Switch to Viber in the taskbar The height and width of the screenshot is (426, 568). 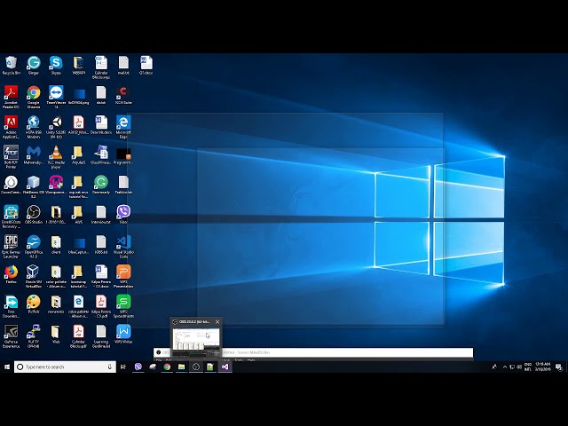138,367
